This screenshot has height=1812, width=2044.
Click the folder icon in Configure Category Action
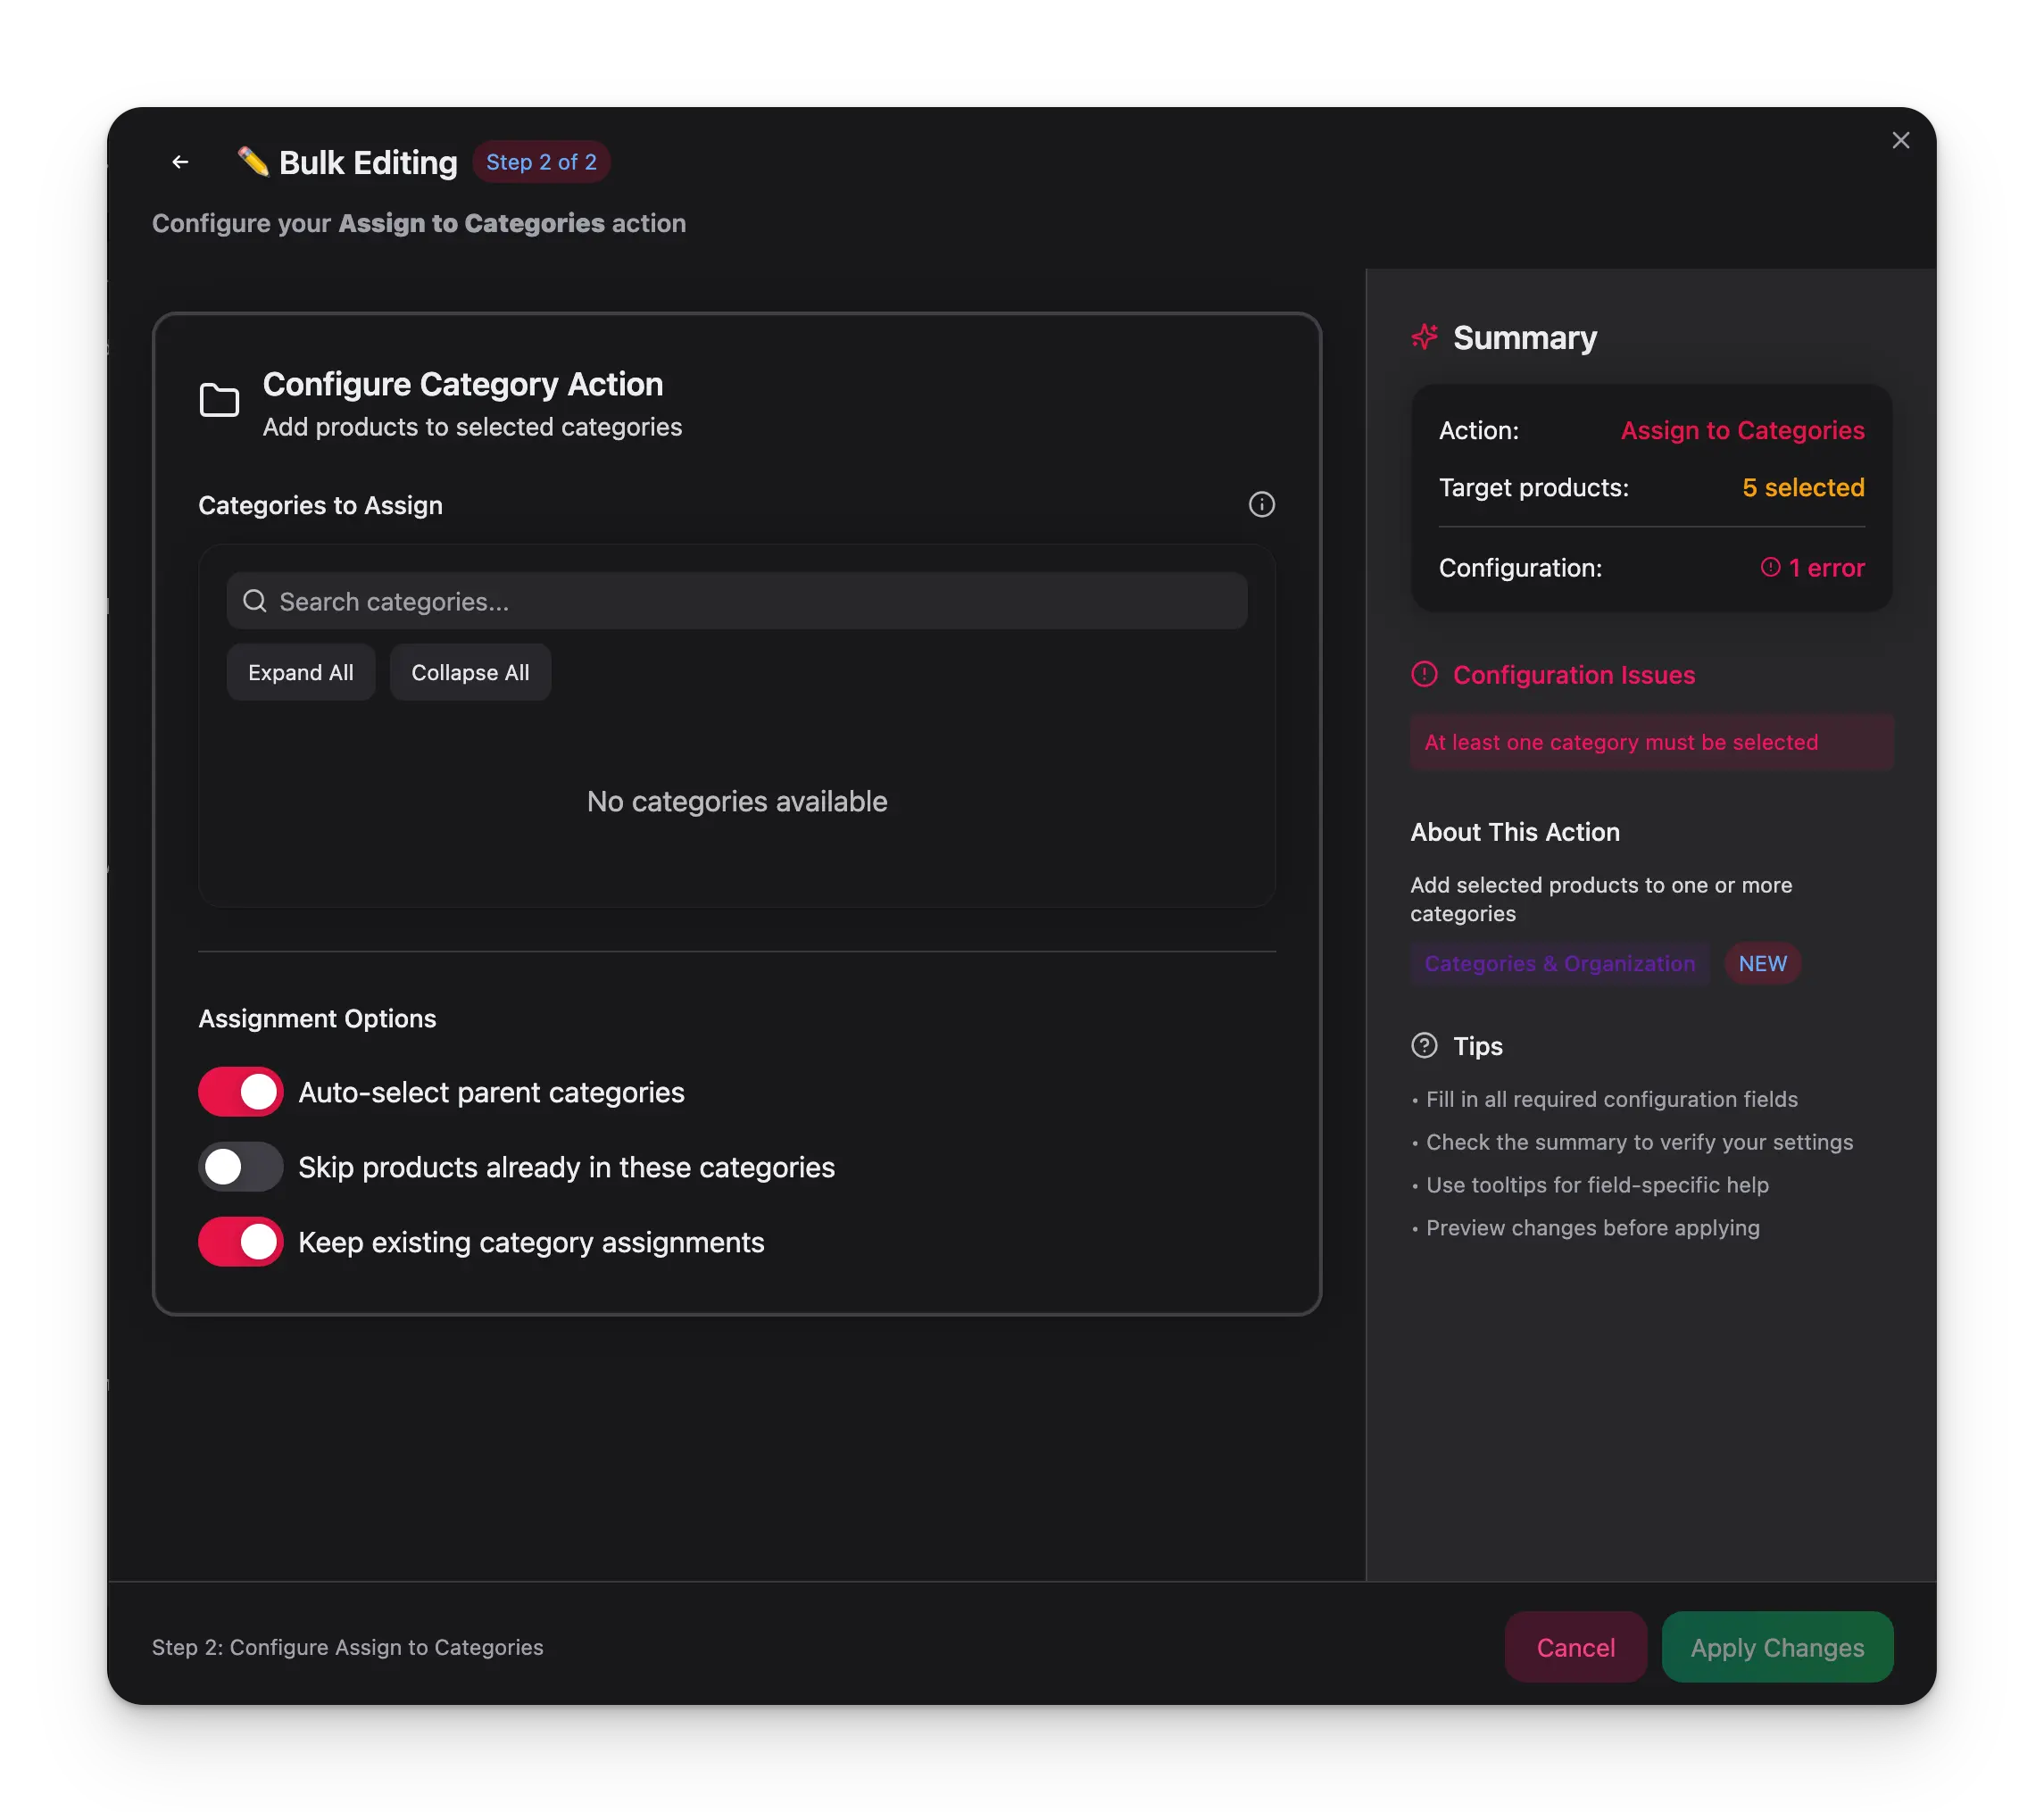pyautogui.click(x=219, y=400)
